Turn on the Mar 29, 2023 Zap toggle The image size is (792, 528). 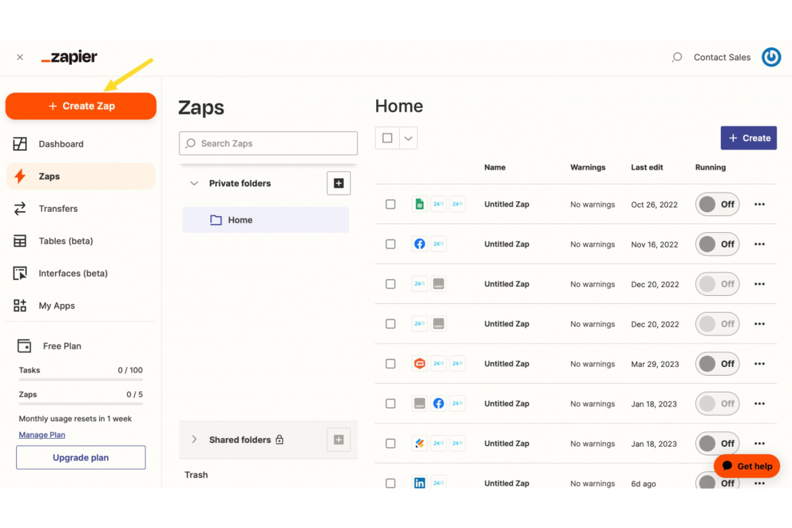[717, 364]
